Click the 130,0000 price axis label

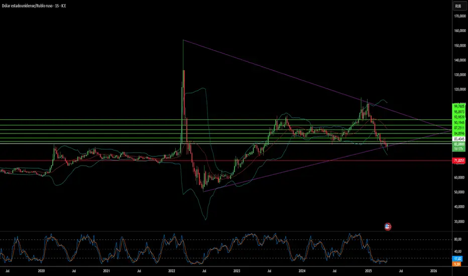(x=460, y=75)
